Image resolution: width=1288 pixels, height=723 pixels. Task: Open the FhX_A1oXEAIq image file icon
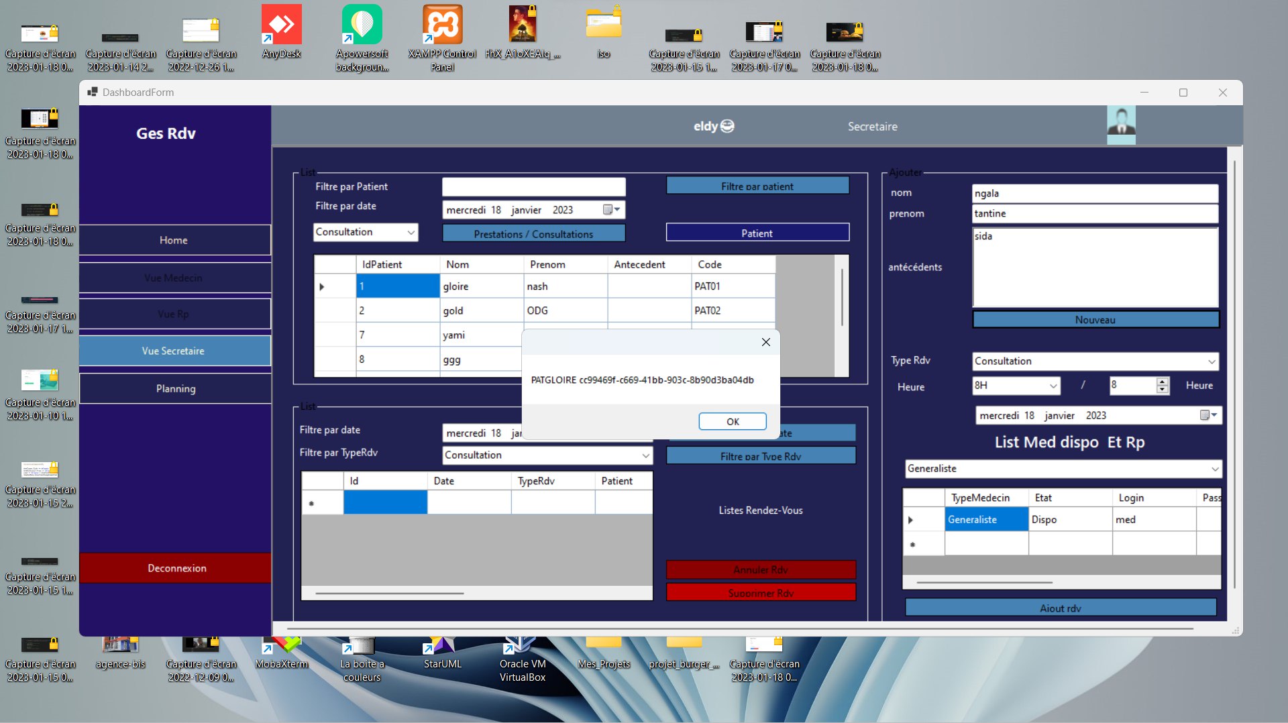tap(523, 32)
